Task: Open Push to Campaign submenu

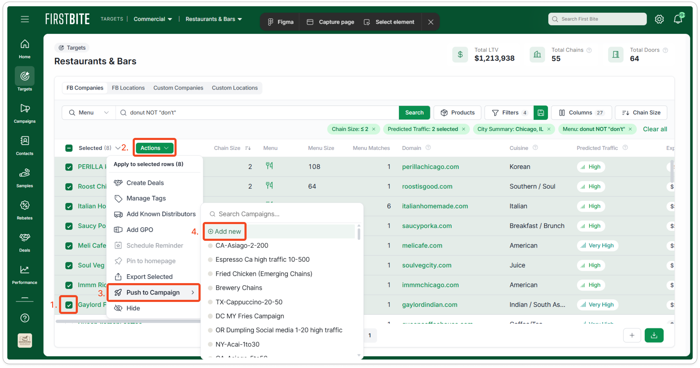Action: click(154, 293)
